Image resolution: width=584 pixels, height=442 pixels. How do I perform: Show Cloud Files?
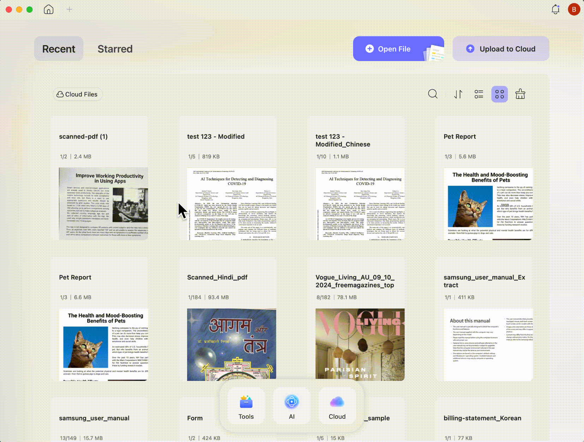pos(77,94)
